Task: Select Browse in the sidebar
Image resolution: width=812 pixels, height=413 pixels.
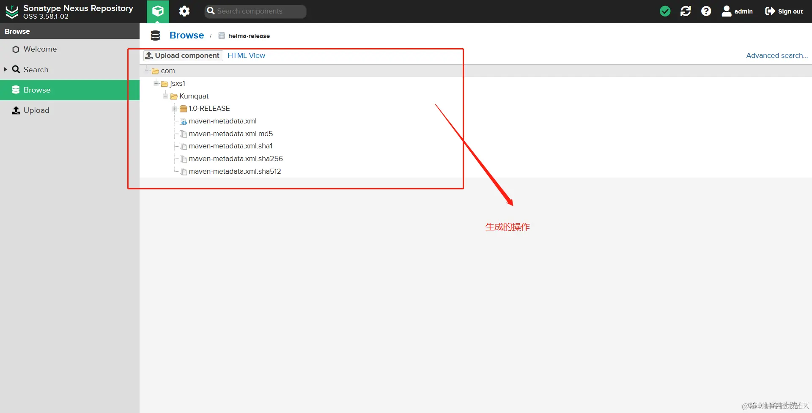Action: coord(70,90)
